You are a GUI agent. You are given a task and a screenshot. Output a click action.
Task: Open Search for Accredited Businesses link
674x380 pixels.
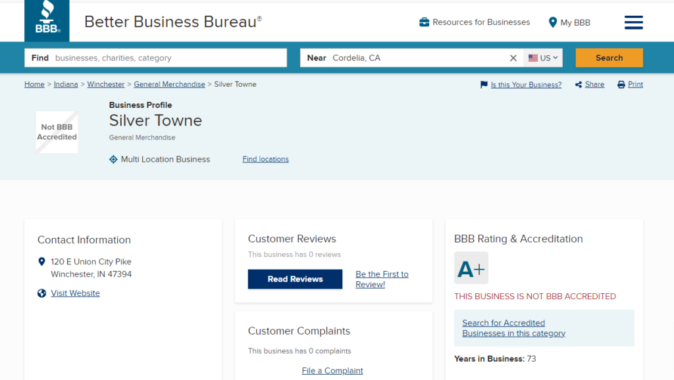(513, 328)
